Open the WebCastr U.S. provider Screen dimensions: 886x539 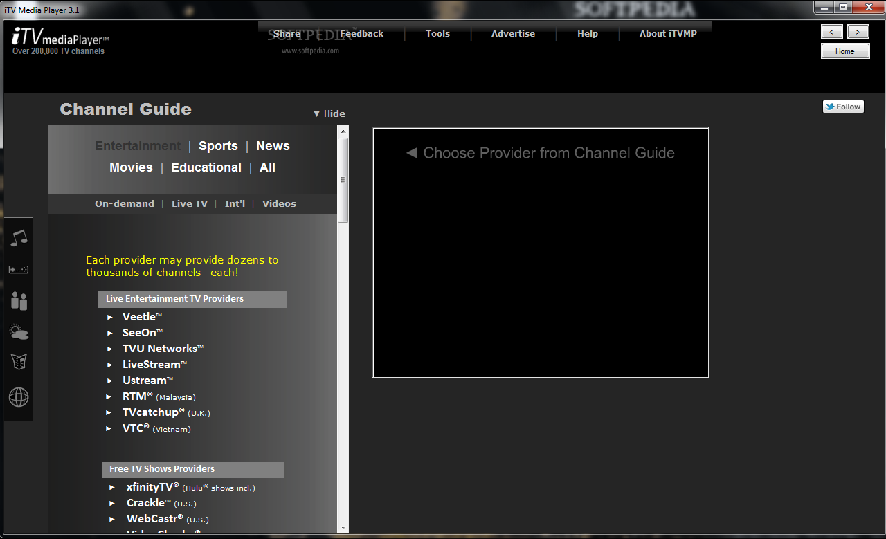click(168, 519)
